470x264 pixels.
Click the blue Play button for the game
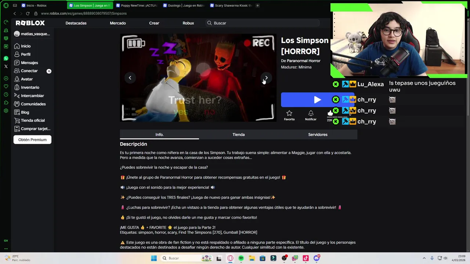pyautogui.click(x=317, y=100)
